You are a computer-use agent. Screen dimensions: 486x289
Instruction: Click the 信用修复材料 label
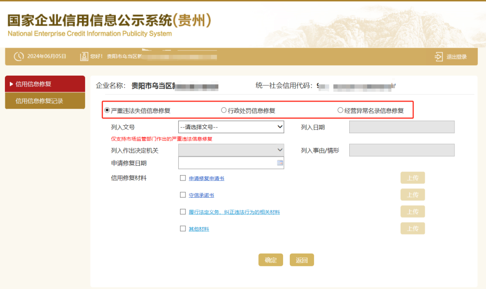click(x=129, y=178)
